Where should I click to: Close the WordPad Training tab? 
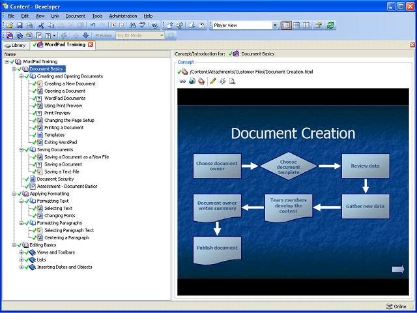pos(91,45)
